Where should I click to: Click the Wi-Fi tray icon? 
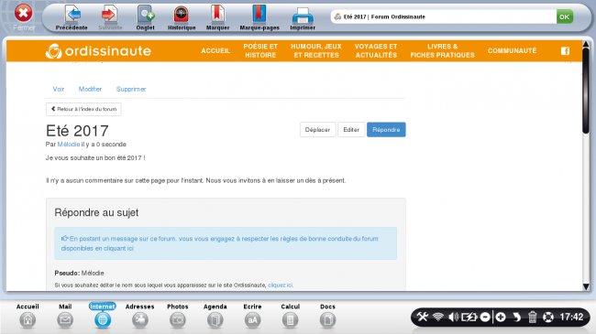438,317
